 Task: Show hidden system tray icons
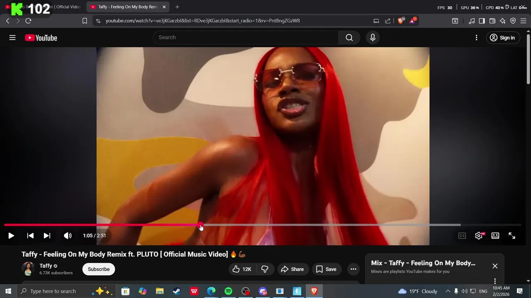click(448, 291)
